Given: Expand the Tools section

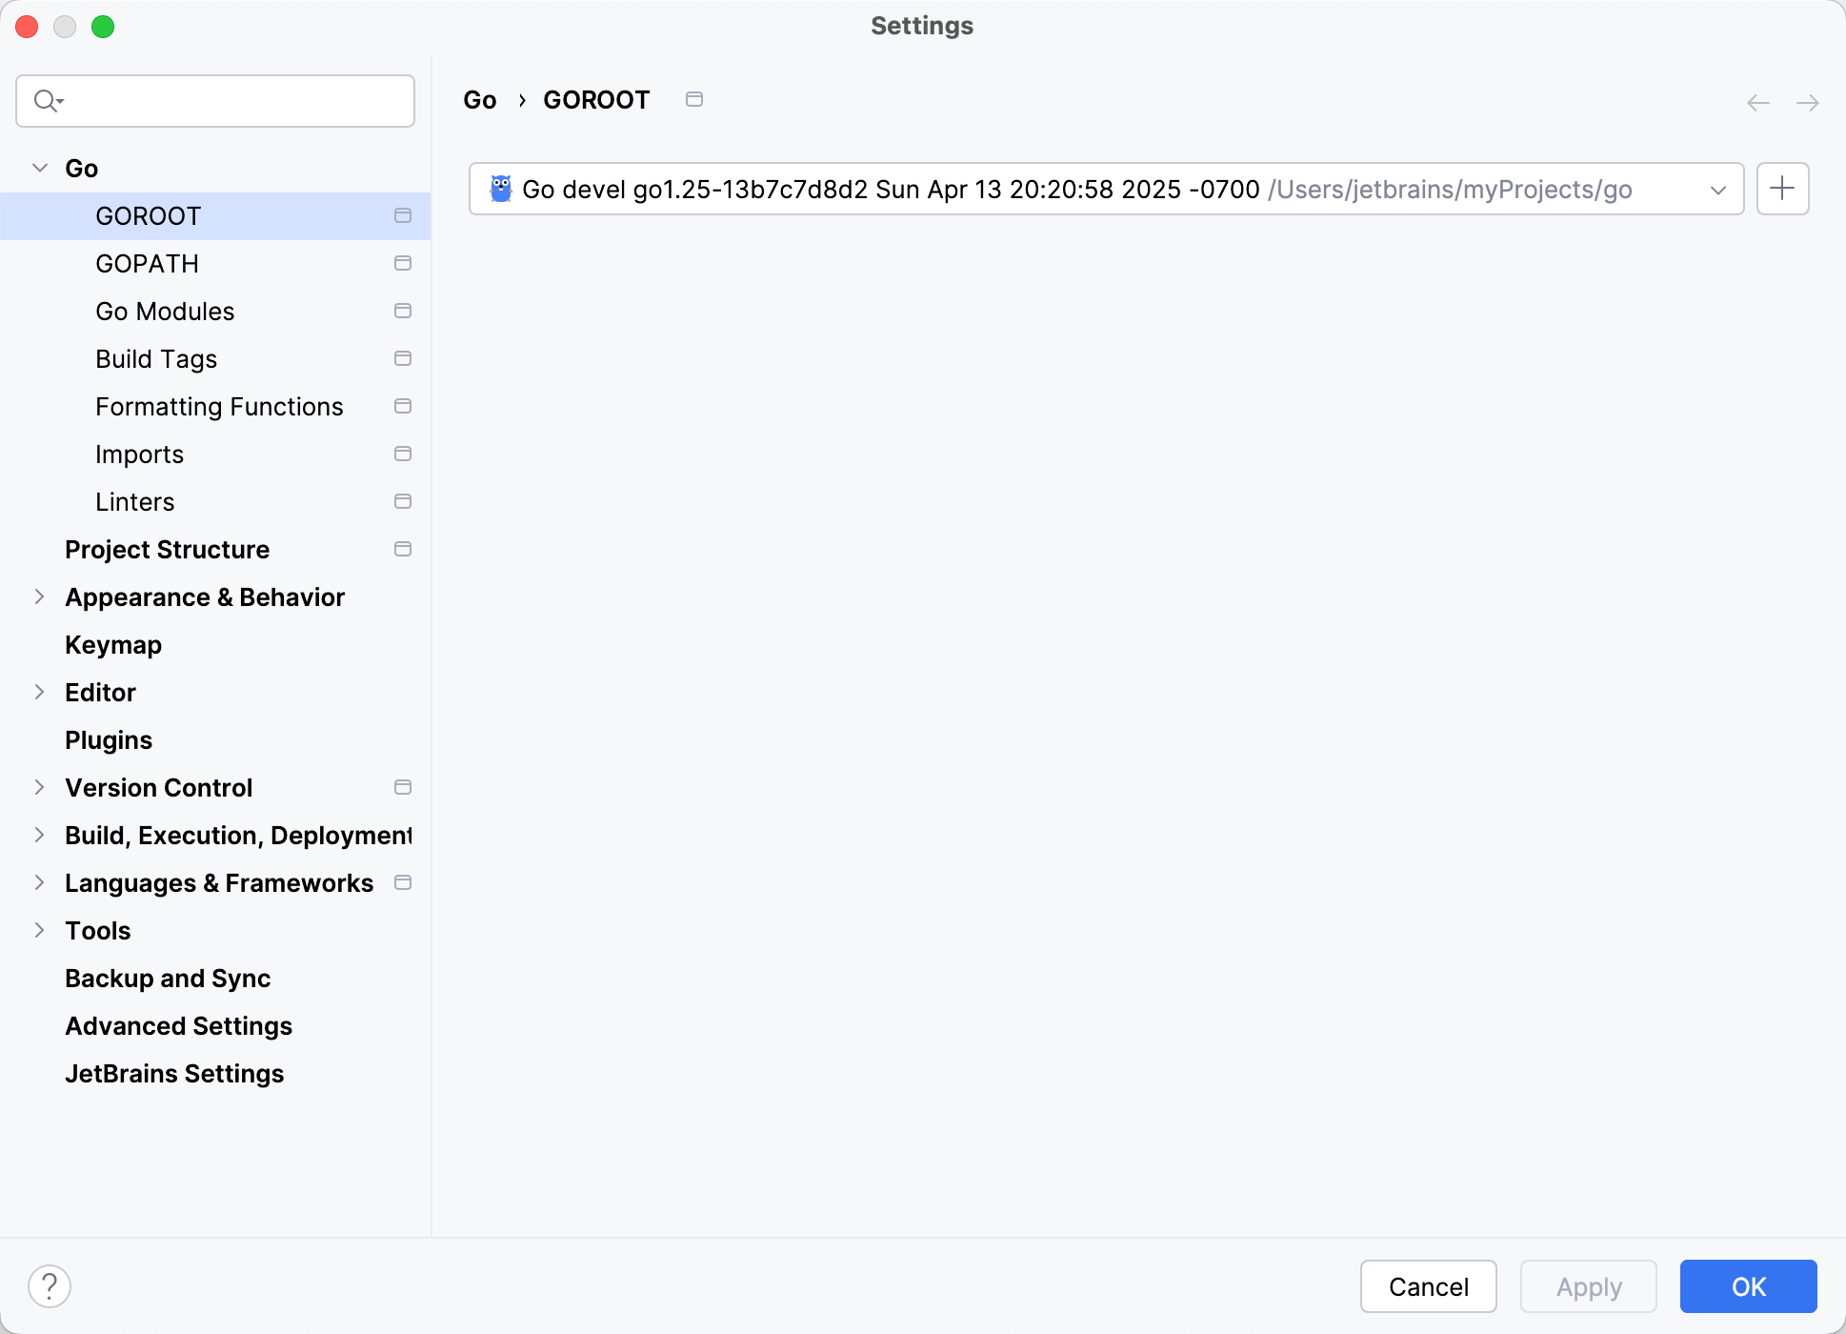Looking at the screenshot, I should 39,930.
